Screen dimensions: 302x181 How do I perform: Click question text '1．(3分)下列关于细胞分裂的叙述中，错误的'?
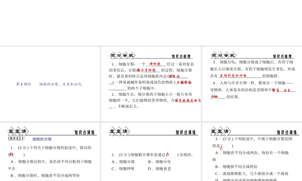click(x=51, y=148)
